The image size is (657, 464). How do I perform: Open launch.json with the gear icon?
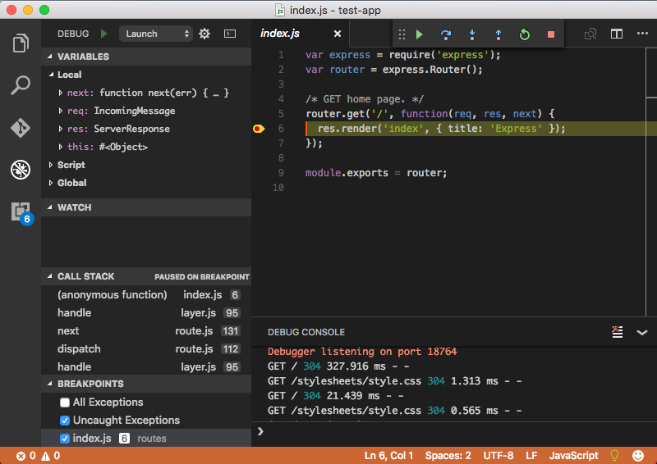pos(204,34)
